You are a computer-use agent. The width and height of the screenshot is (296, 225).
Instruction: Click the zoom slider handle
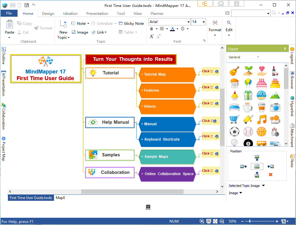click(x=250, y=221)
